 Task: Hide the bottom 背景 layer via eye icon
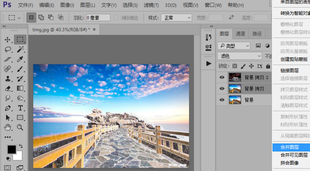pyautogui.click(x=222, y=100)
